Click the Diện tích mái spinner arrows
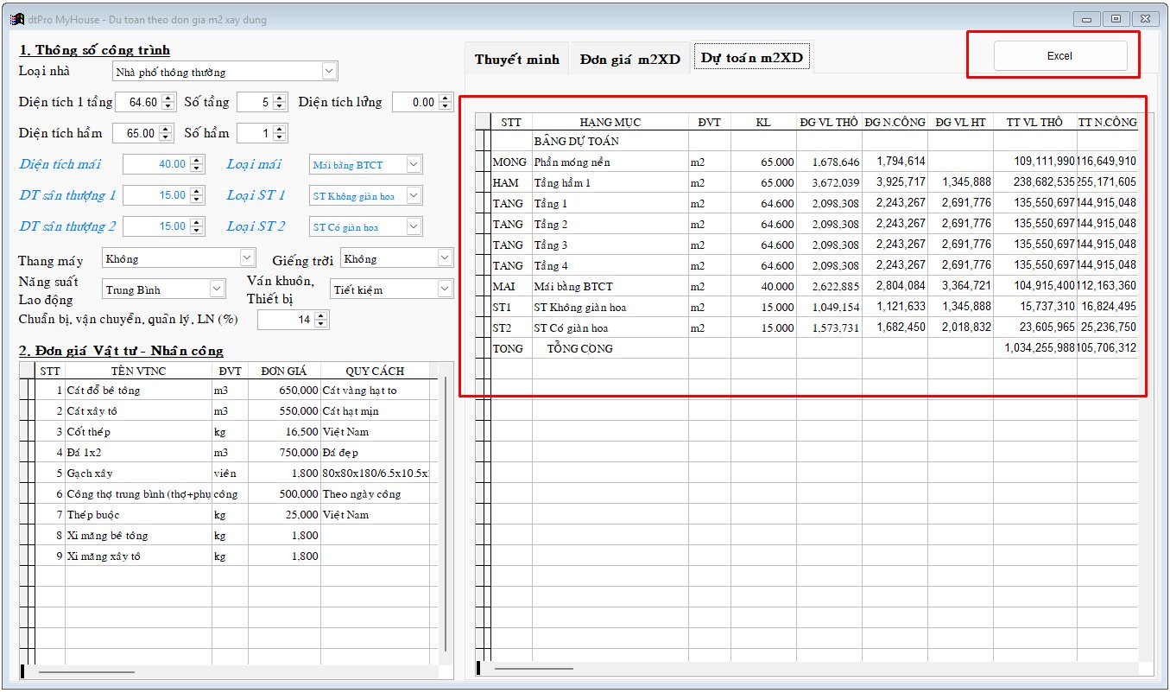The image size is (1170, 693). [x=197, y=165]
